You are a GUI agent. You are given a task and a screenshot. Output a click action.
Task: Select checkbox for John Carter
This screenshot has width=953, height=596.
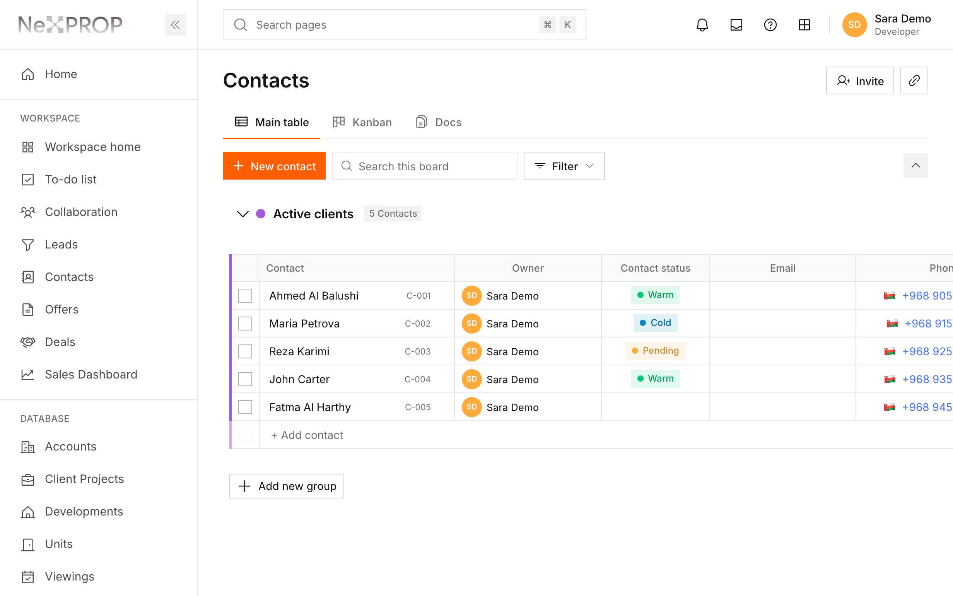coord(245,379)
